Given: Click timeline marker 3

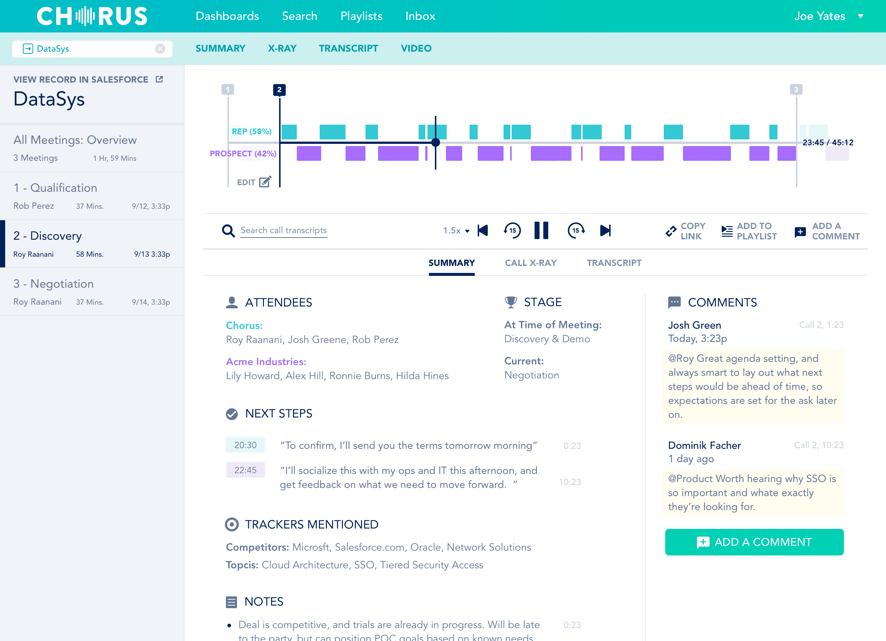Looking at the screenshot, I should coord(796,90).
